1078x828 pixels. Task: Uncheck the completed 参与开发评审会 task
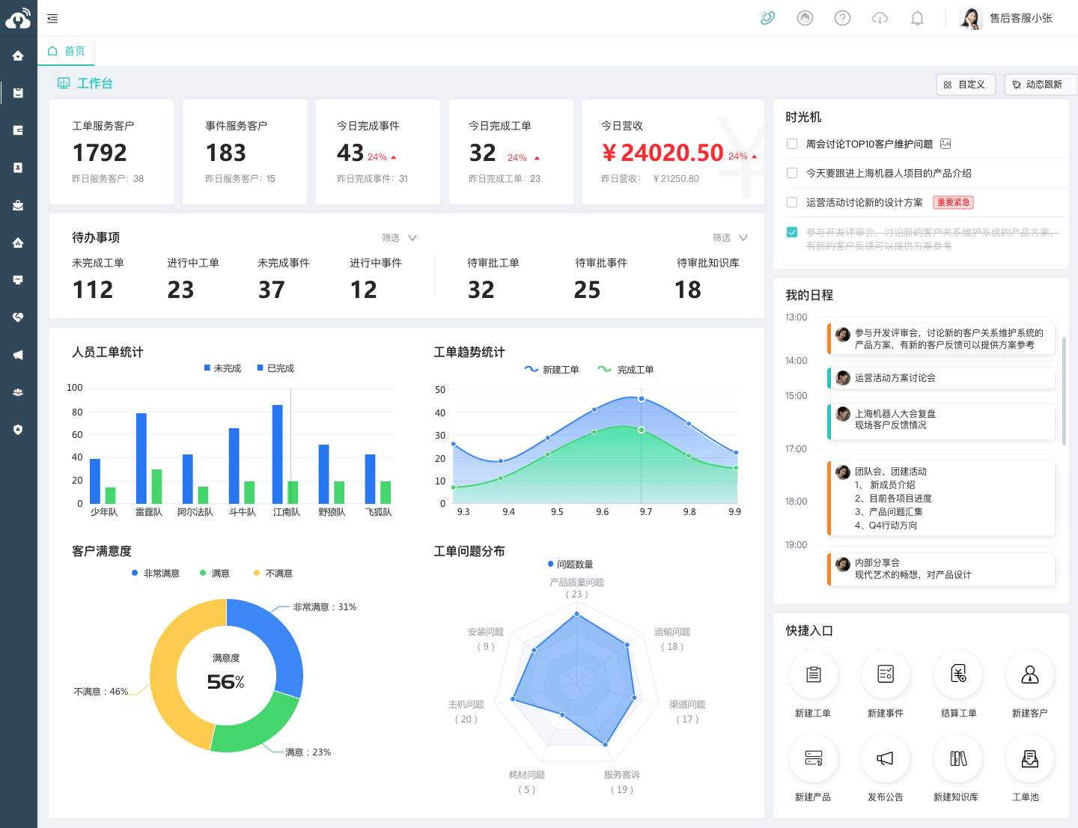[791, 232]
